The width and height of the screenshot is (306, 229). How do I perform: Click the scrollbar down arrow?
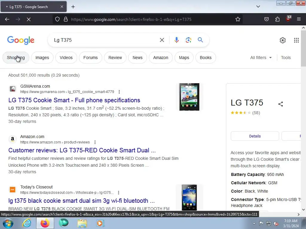pyautogui.click(x=303, y=210)
